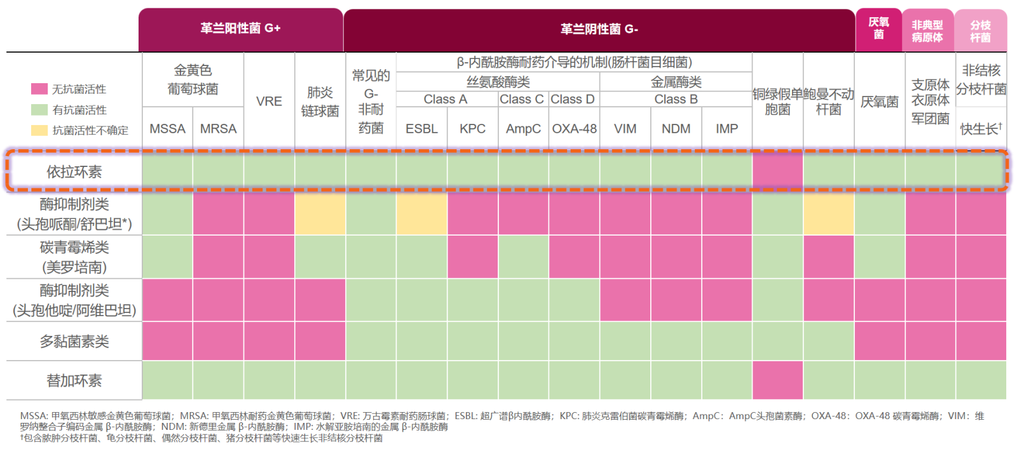Select the highlighted "依拉环素" row label
This screenshot has width=1017, height=454.
(74, 172)
